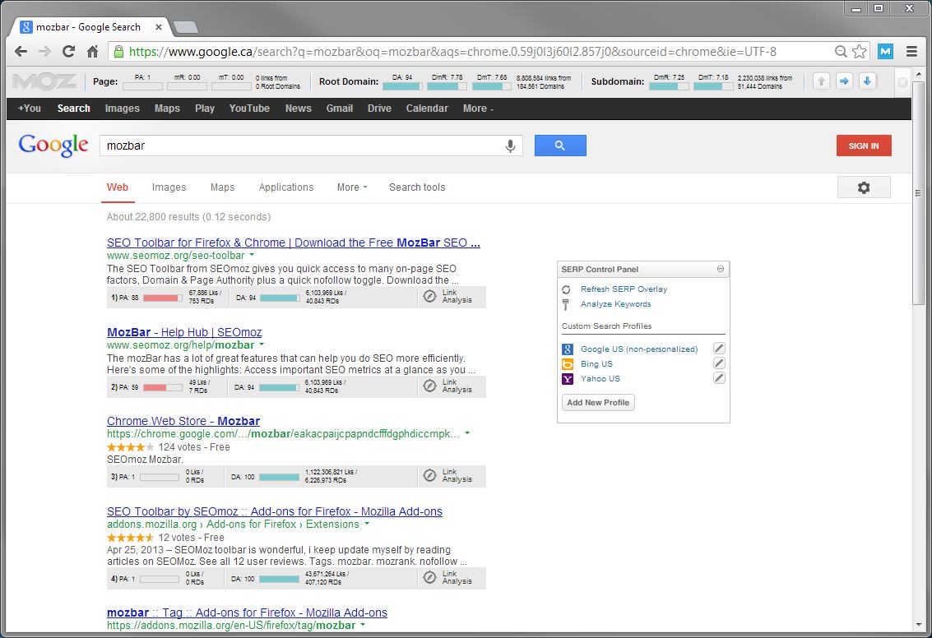This screenshot has height=638, width=932.
Task: Click Refresh SERP Overlay
Action: (x=624, y=289)
